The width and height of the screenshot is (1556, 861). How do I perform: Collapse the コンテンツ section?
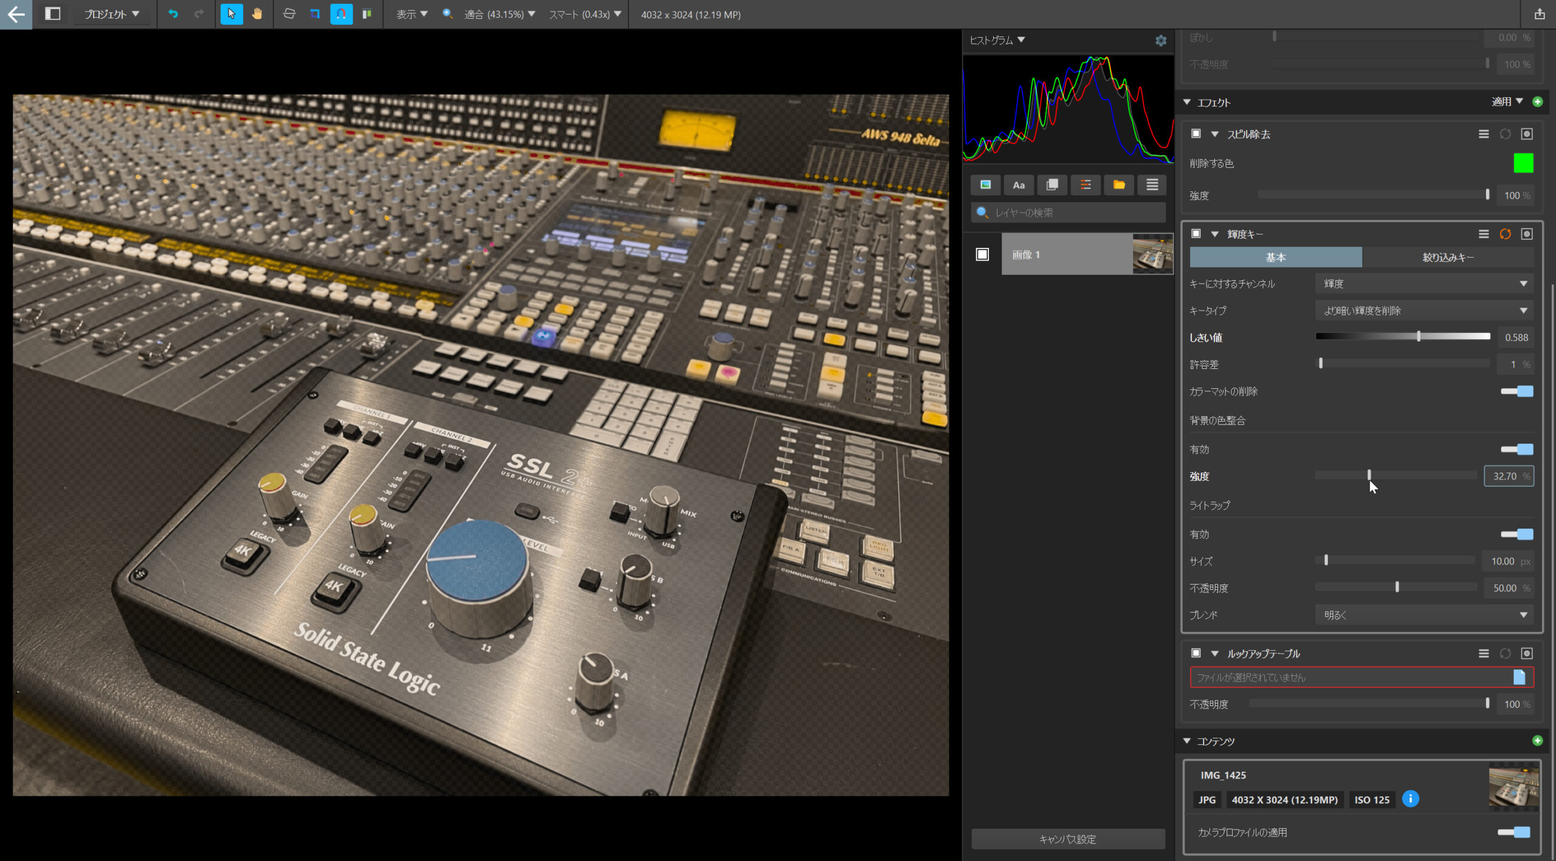(x=1186, y=741)
